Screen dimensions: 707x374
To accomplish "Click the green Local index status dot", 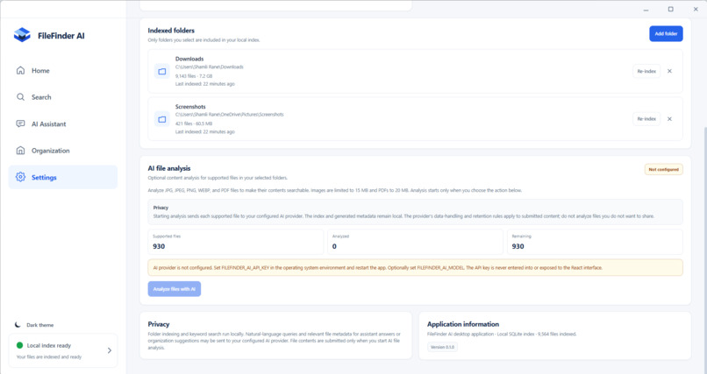I will coord(19,345).
